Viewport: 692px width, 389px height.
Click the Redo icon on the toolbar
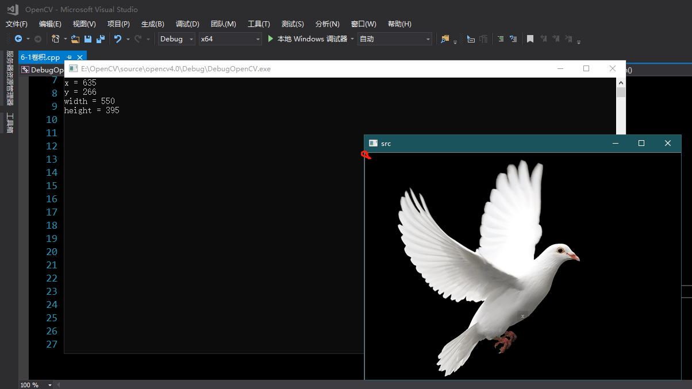(x=138, y=38)
